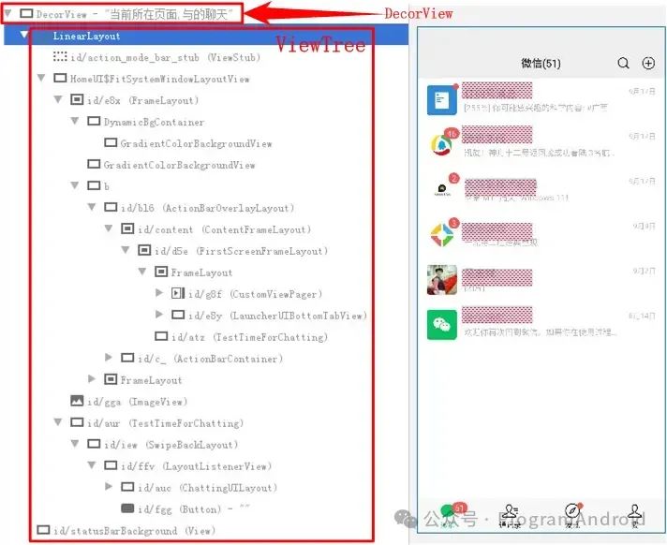Expand the id/e8y LauncherUIBottomTabView arrow
The height and width of the screenshot is (545, 667).
point(159,315)
